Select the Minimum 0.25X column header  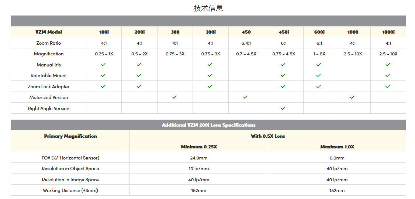198,147
